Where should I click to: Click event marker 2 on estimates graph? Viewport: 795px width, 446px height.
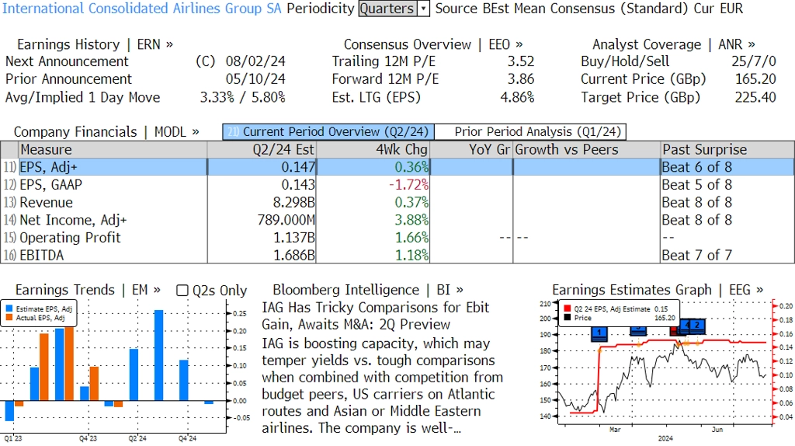coord(698,325)
